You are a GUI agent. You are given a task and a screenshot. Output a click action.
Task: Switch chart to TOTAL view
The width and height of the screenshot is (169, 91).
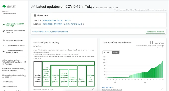(x=115, y=52)
